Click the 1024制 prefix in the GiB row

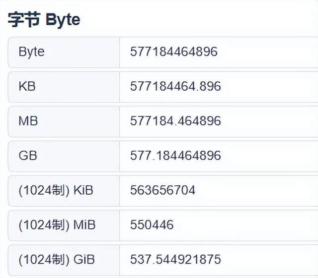pos(43,259)
